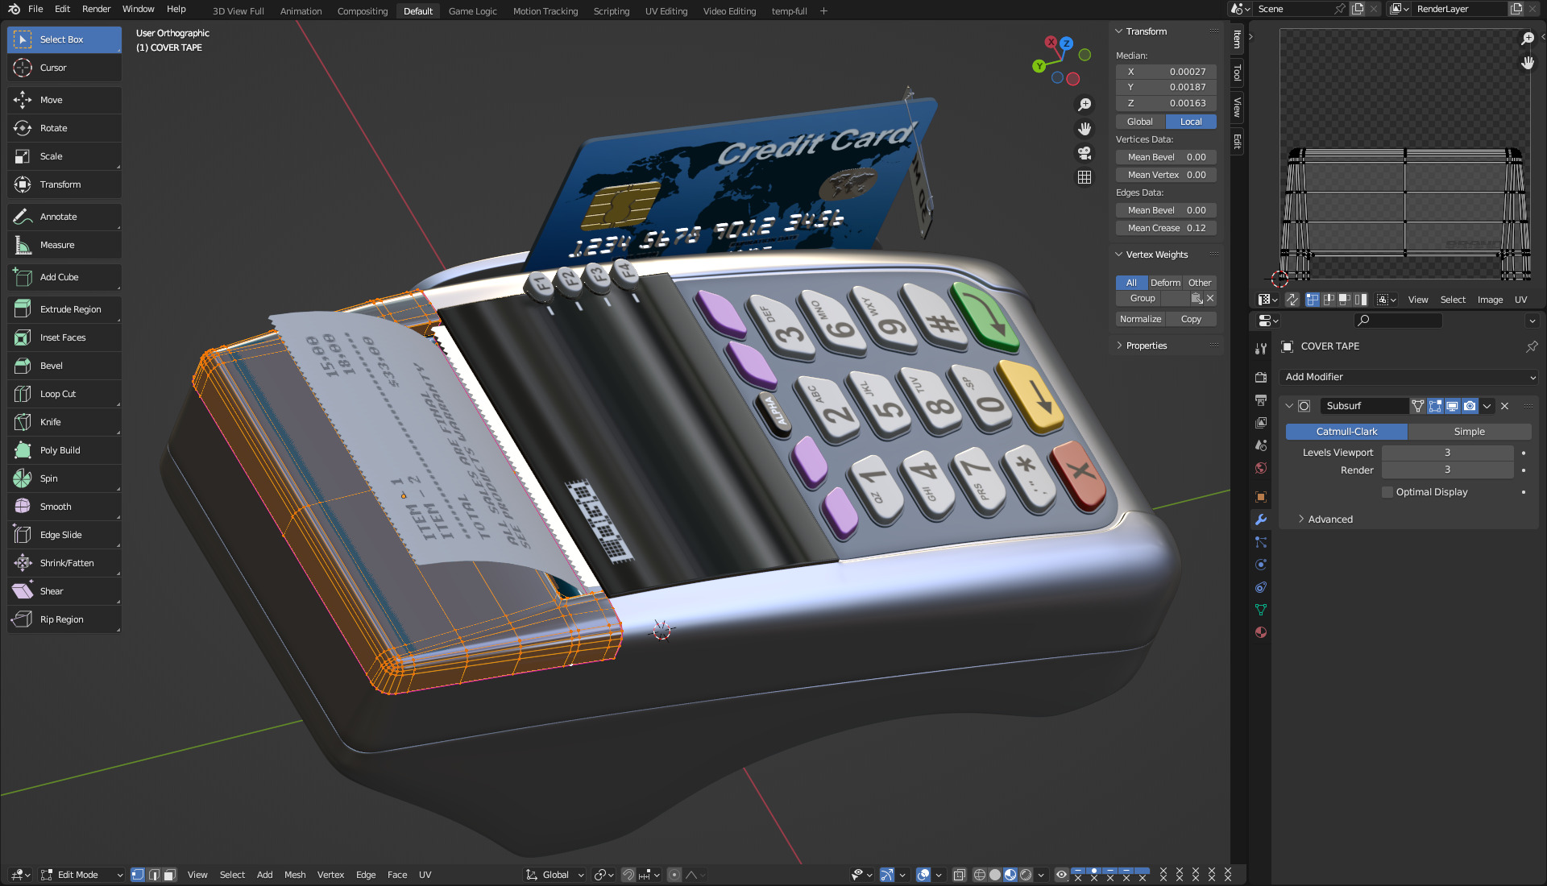Toggle proportional editing in header
Viewport: 1547px width, 886px height.
pos(674,875)
